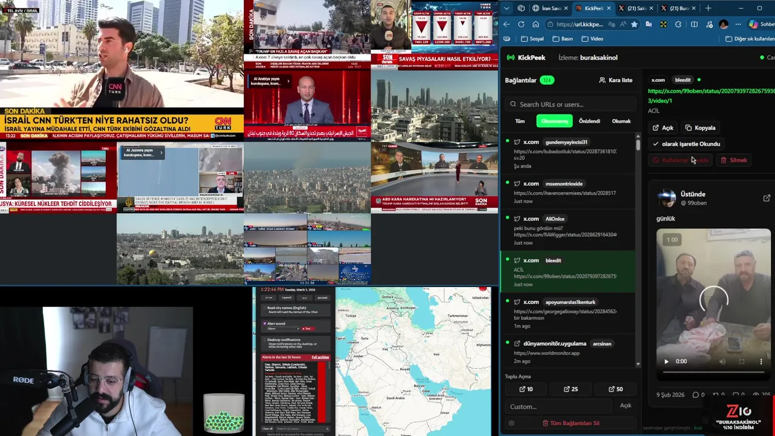The height and width of the screenshot is (436, 775).
Task: Switch to the İran Sava browser tab
Action: pos(550,8)
